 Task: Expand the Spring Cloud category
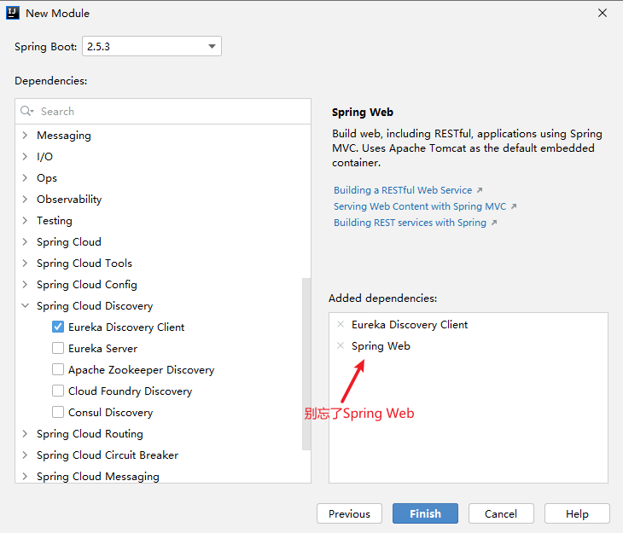coord(25,242)
